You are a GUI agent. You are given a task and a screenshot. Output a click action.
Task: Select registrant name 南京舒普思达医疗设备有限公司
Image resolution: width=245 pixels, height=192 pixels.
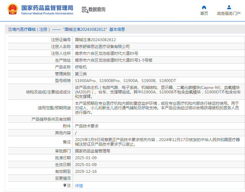click(102, 47)
